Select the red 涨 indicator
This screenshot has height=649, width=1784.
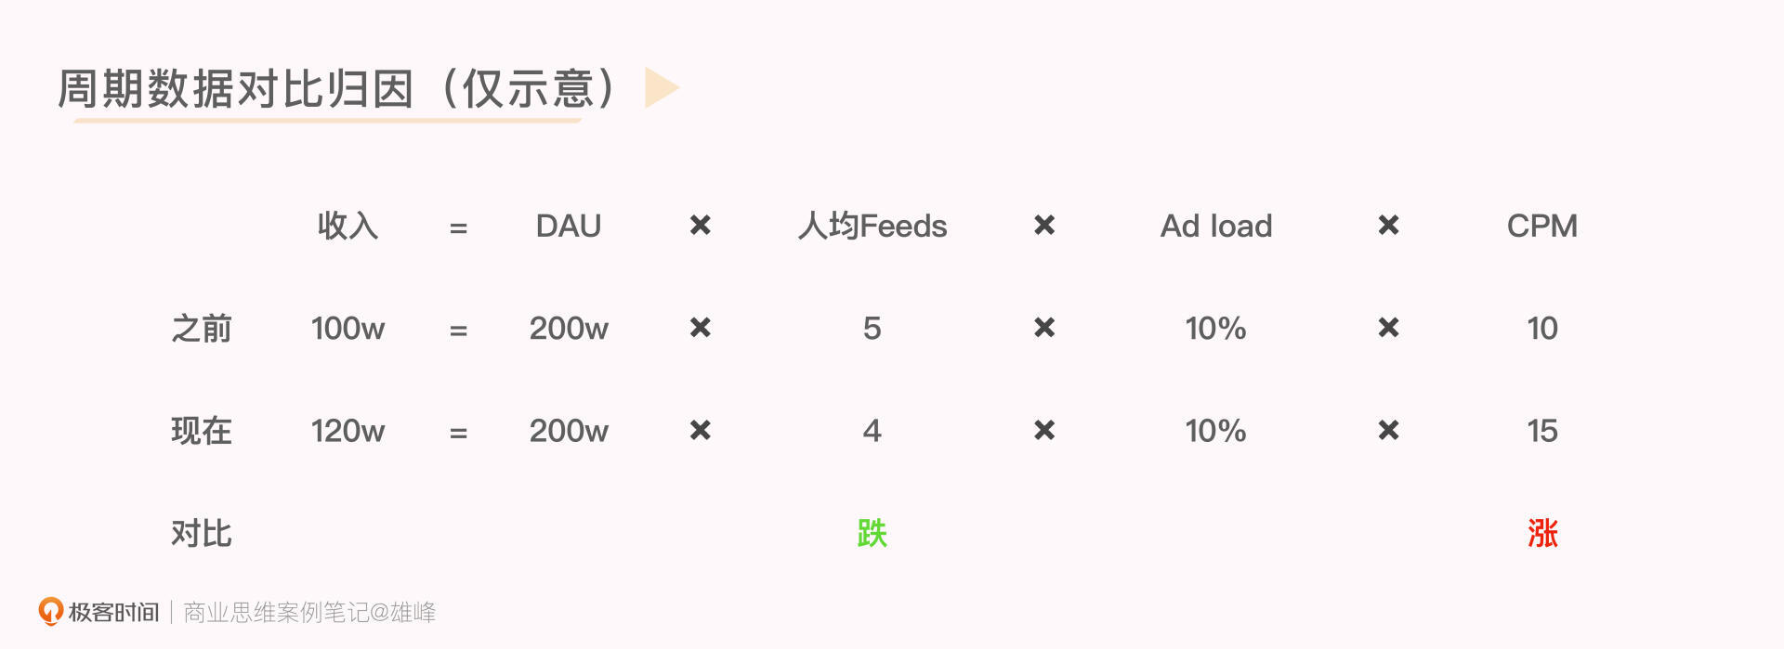(x=1542, y=534)
